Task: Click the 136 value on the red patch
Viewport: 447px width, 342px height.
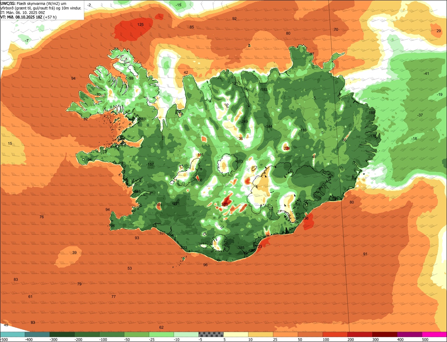Action: coord(306,218)
